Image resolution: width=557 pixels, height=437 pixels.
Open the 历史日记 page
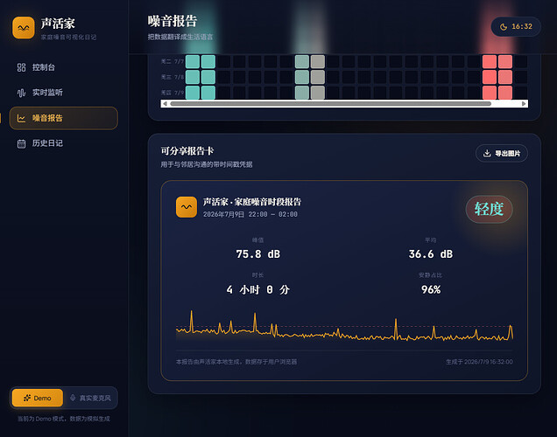point(64,143)
